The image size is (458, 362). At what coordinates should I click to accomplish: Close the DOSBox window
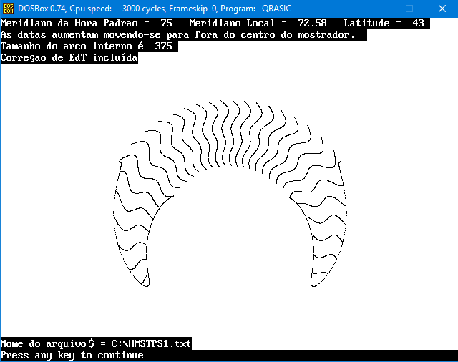click(x=442, y=9)
